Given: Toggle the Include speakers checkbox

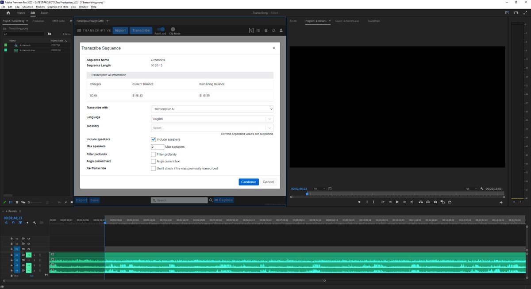Looking at the screenshot, I should click(x=154, y=139).
